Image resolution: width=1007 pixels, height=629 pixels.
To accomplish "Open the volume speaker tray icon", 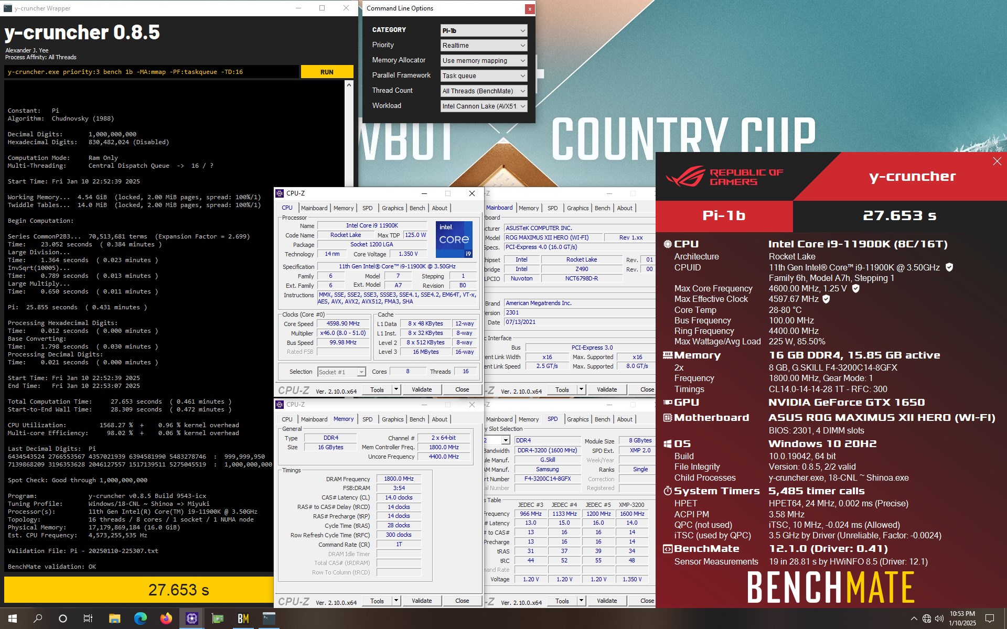I will click(x=939, y=619).
